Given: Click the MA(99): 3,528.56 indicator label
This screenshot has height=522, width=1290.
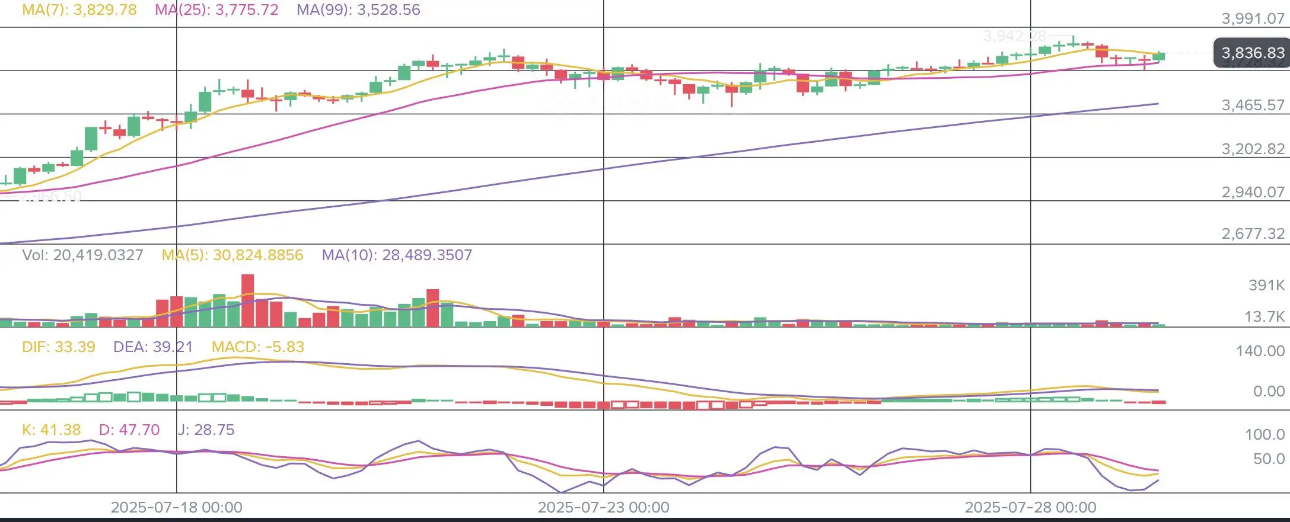Looking at the screenshot, I should (x=358, y=10).
